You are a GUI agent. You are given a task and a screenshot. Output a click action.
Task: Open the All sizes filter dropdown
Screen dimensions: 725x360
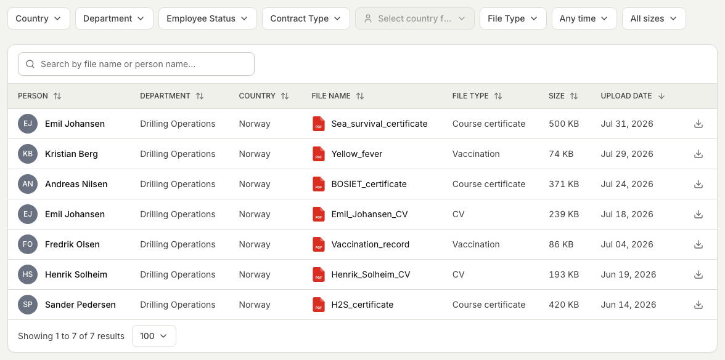[x=654, y=18]
